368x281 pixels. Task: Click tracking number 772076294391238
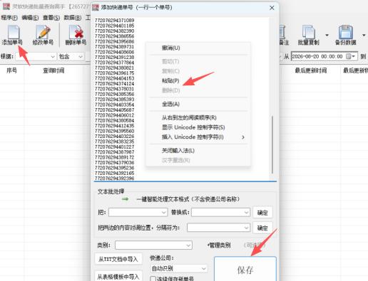(115, 57)
